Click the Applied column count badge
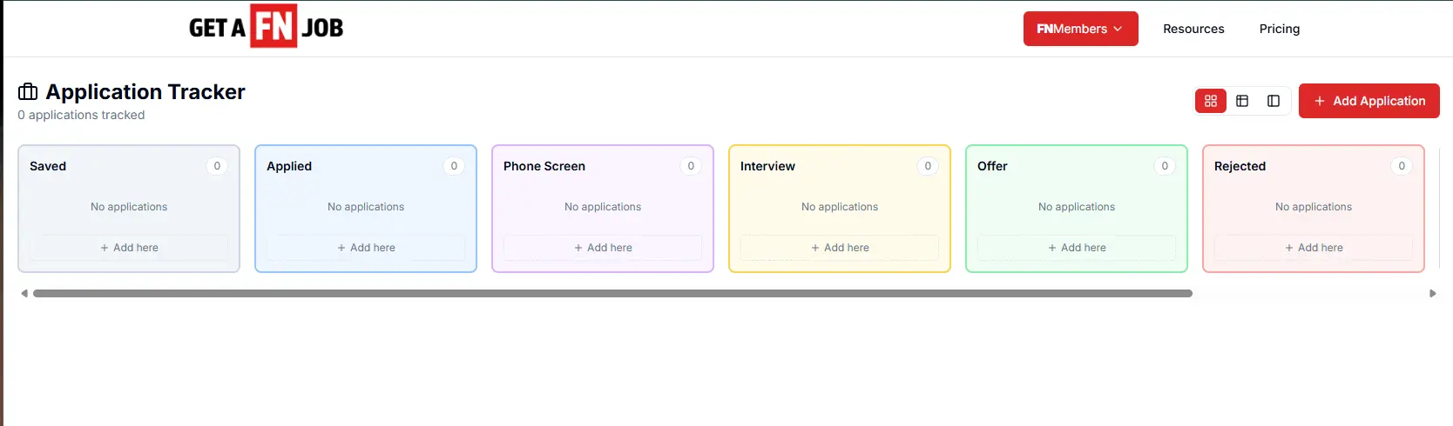The image size is (1453, 426). pos(454,166)
